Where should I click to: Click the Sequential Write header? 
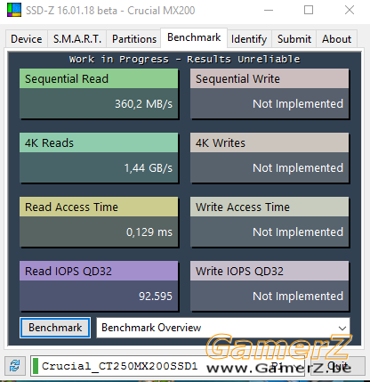click(x=269, y=78)
